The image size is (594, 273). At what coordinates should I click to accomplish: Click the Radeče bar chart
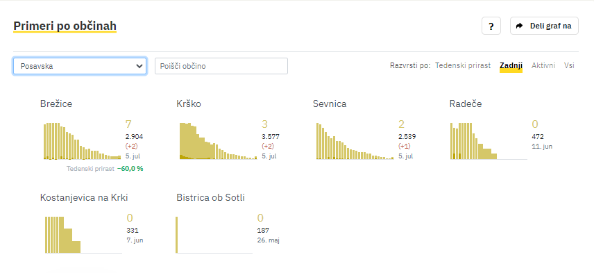[489, 141]
